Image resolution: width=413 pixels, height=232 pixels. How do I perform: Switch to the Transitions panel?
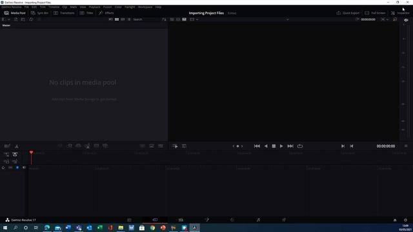(64, 13)
